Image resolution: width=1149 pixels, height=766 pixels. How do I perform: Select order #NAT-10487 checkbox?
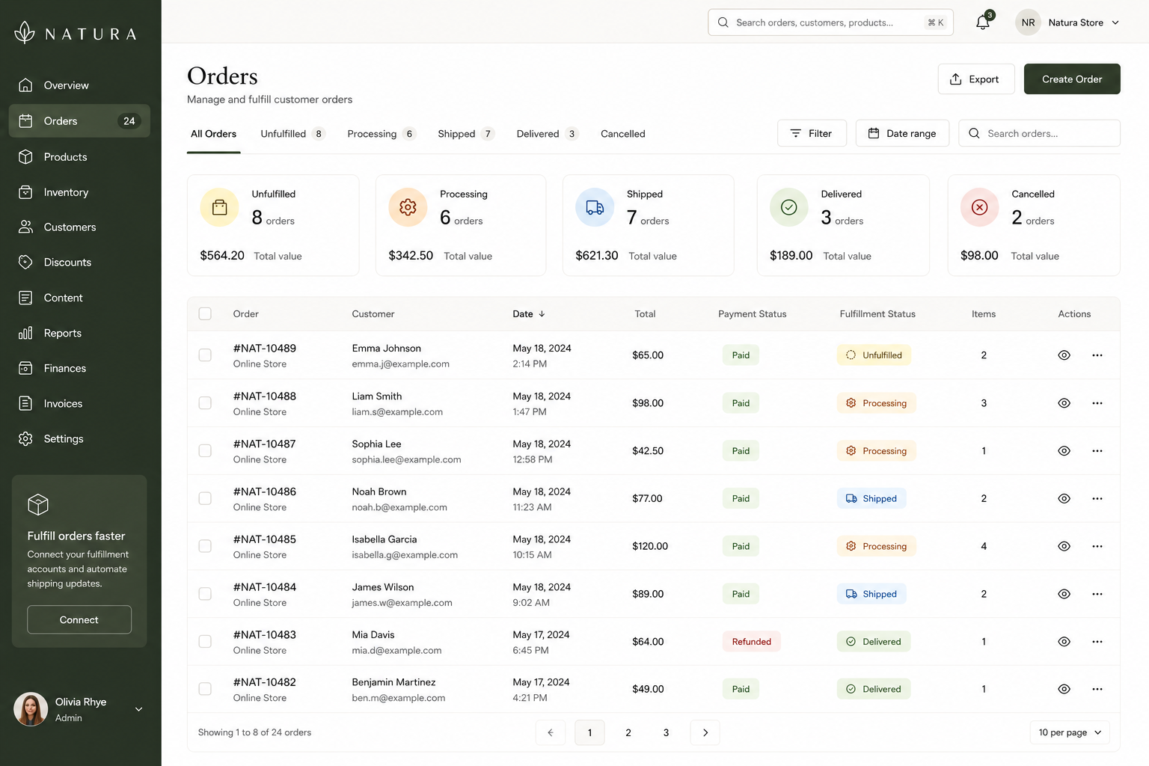(x=205, y=450)
